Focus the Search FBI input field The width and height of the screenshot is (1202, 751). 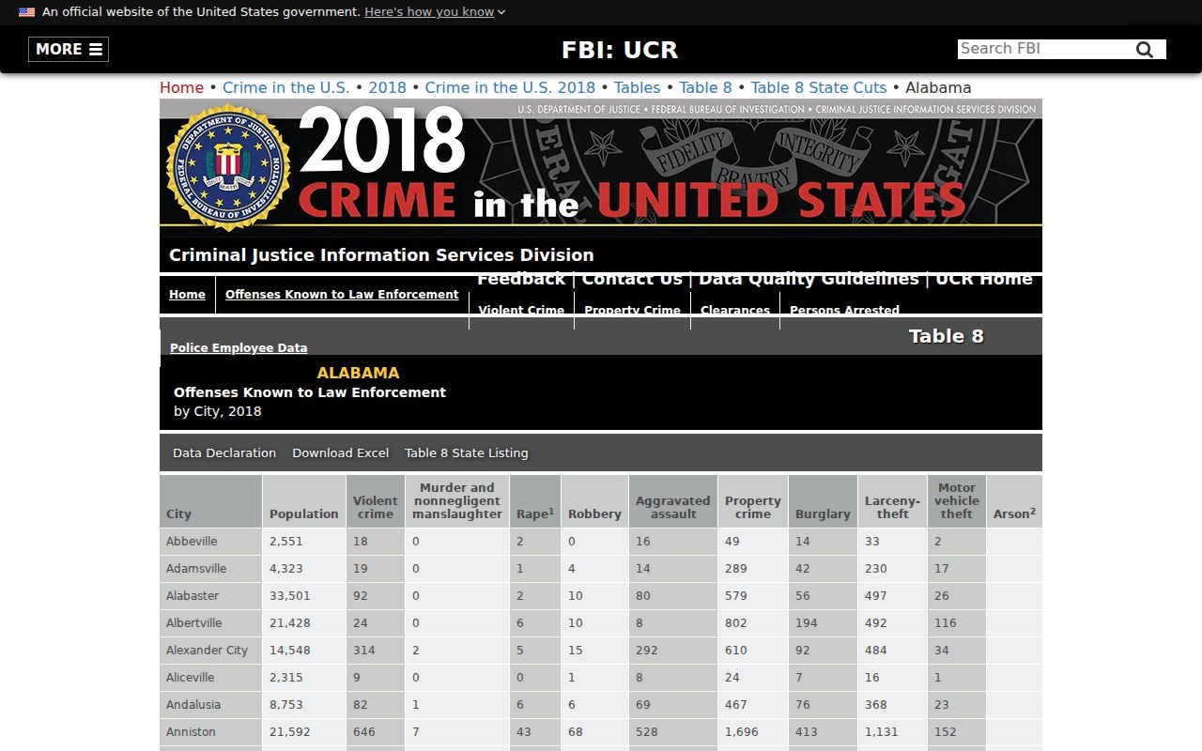point(1043,49)
